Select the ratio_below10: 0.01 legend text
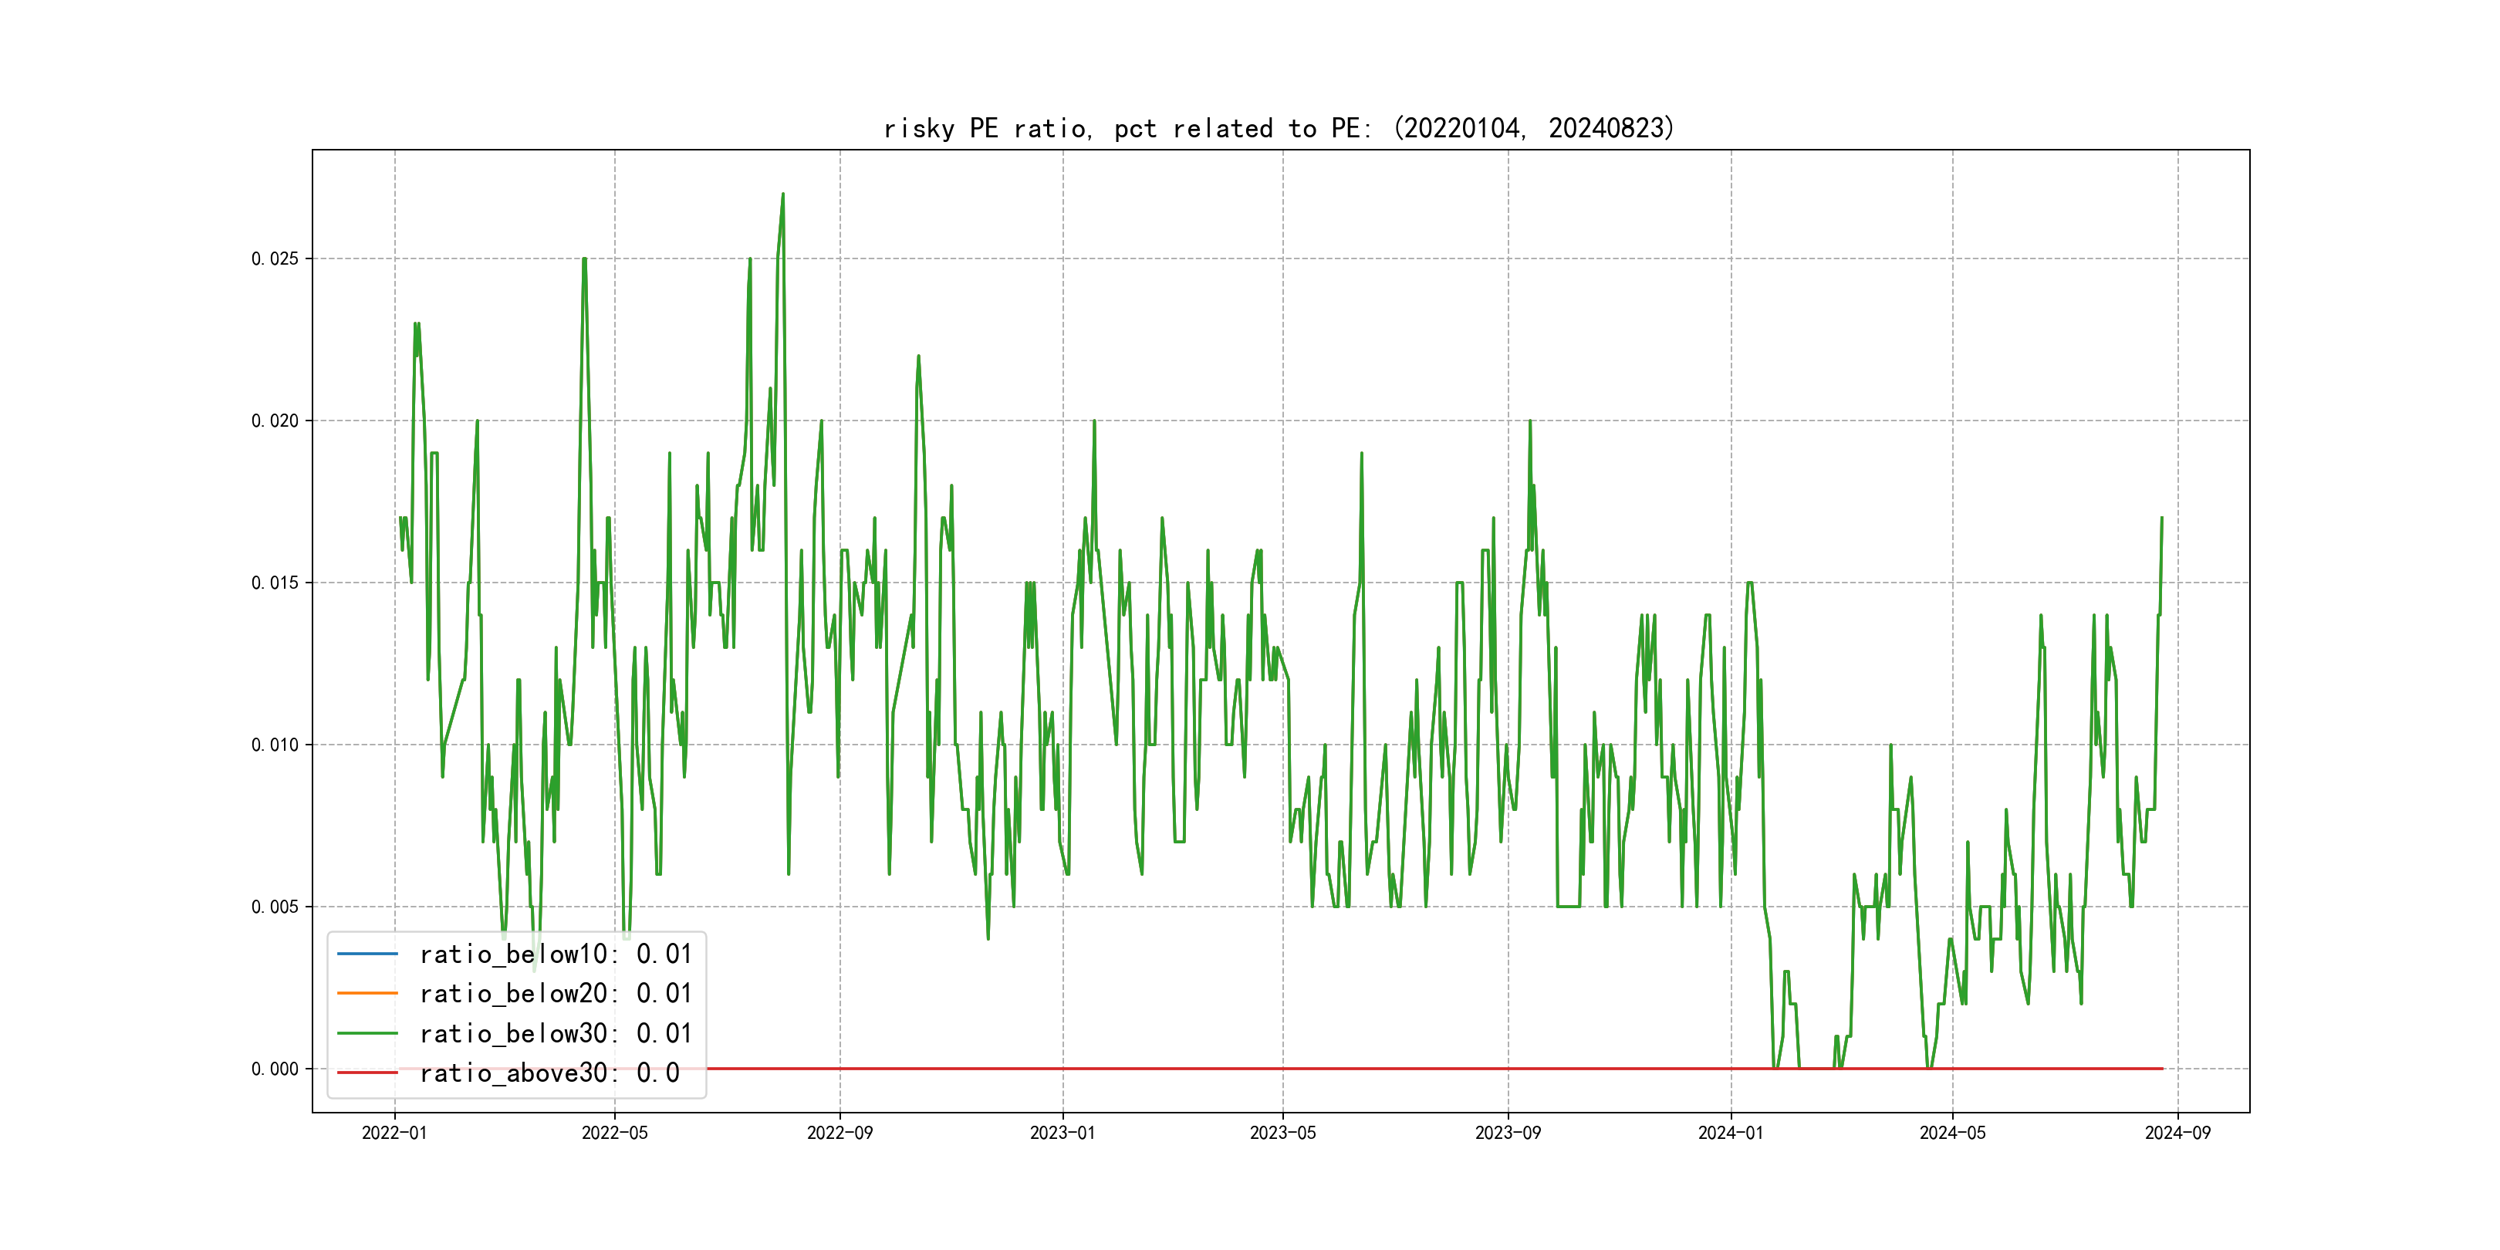This screenshot has width=2500, height=1250. (x=555, y=954)
